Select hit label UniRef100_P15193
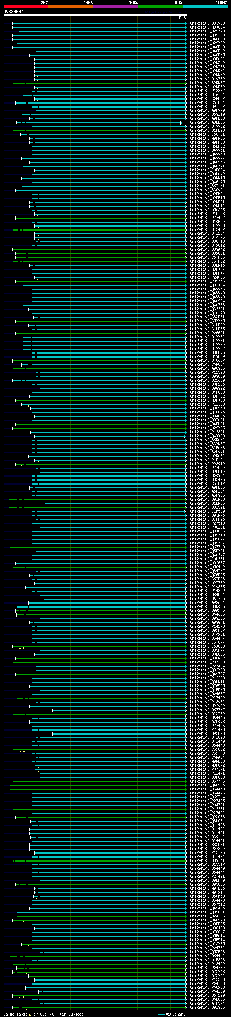The image size is (231, 1017). [x=207, y=214]
